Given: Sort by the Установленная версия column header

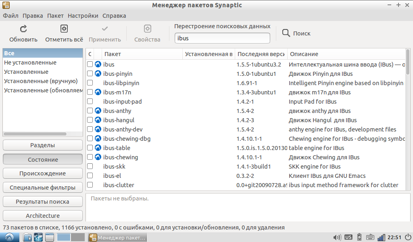Looking at the screenshot, I should pyautogui.click(x=209, y=54).
